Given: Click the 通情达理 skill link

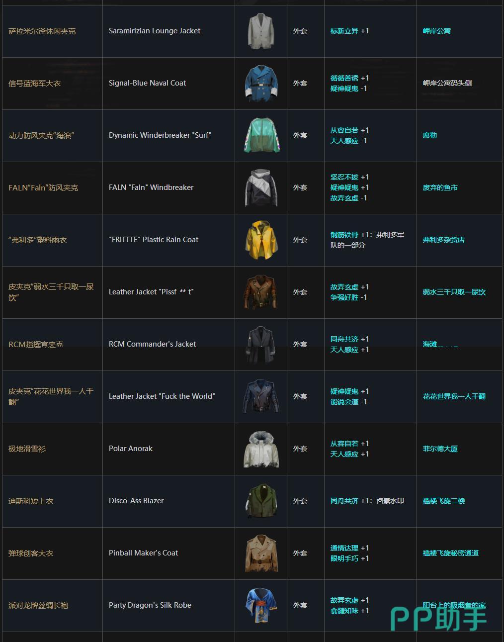Looking at the screenshot, I should click(x=344, y=548).
